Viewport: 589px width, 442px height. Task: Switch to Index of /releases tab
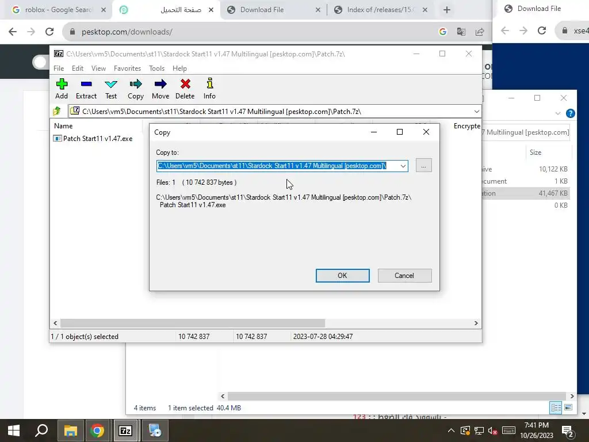[x=380, y=10]
